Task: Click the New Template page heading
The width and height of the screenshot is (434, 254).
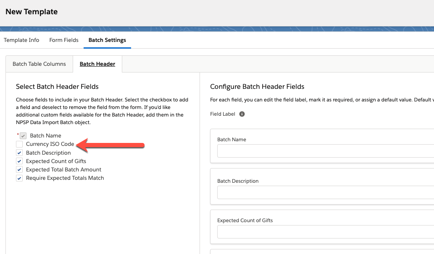Action: click(31, 12)
